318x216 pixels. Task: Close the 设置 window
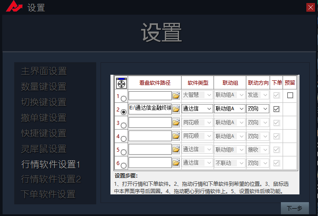click(x=311, y=7)
